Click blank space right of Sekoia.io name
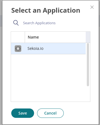 (65, 48)
